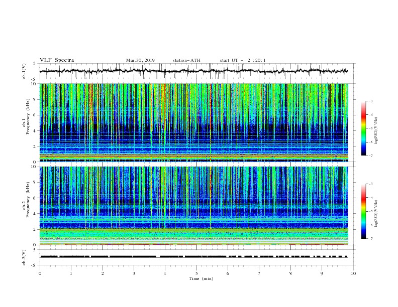Click the ch.1 voltage waveform trace
The width and height of the screenshot is (398, 307).
click(x=193, y=71)
